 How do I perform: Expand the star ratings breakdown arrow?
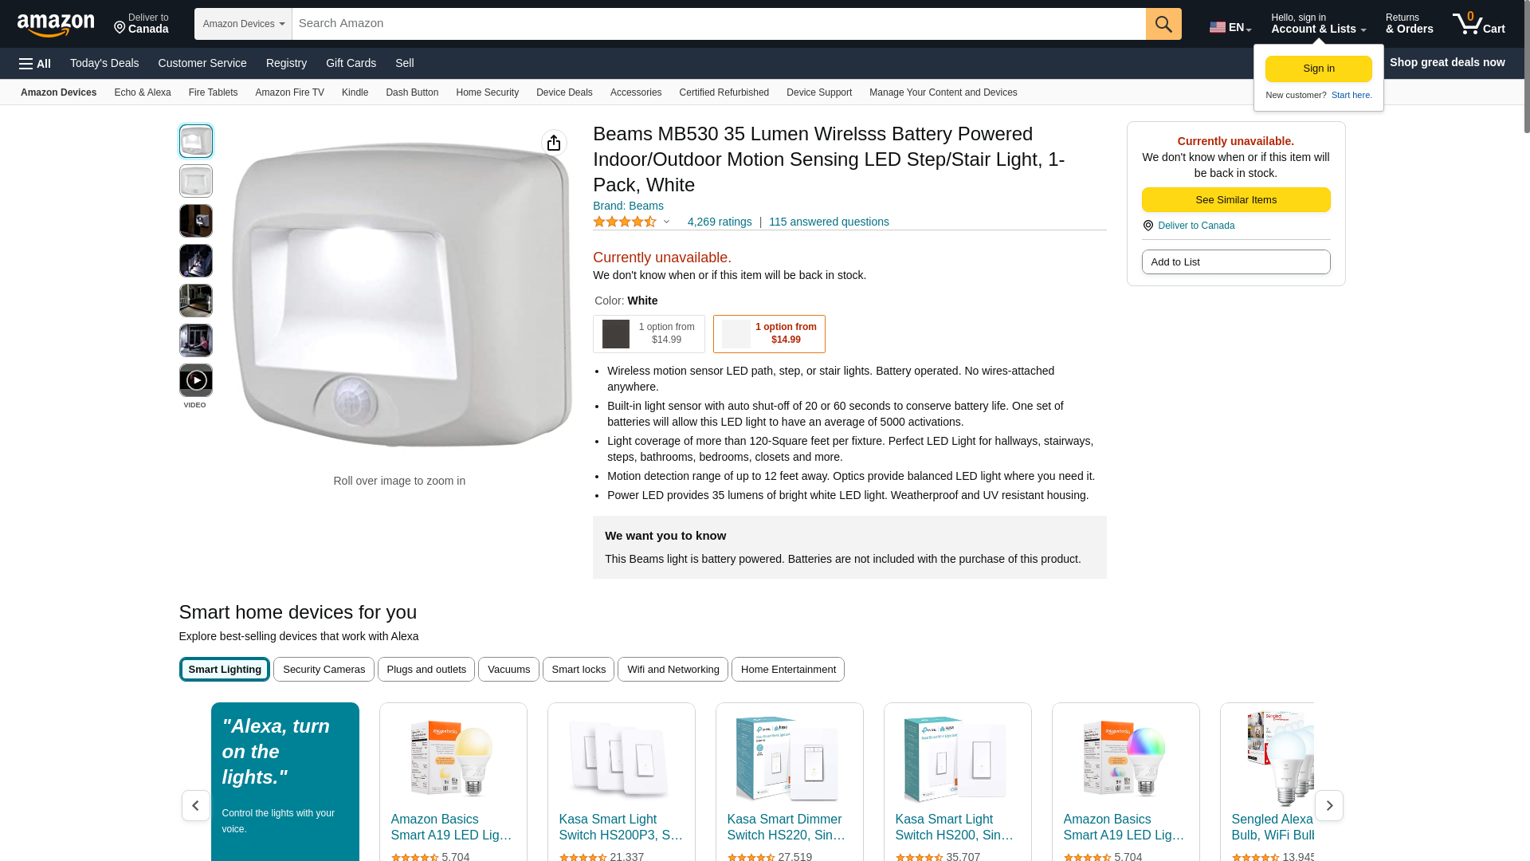tap(666, 222)
